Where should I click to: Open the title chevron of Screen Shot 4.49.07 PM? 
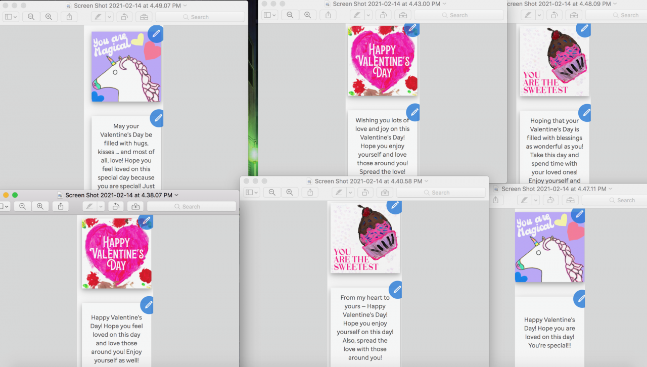(185, 6)
